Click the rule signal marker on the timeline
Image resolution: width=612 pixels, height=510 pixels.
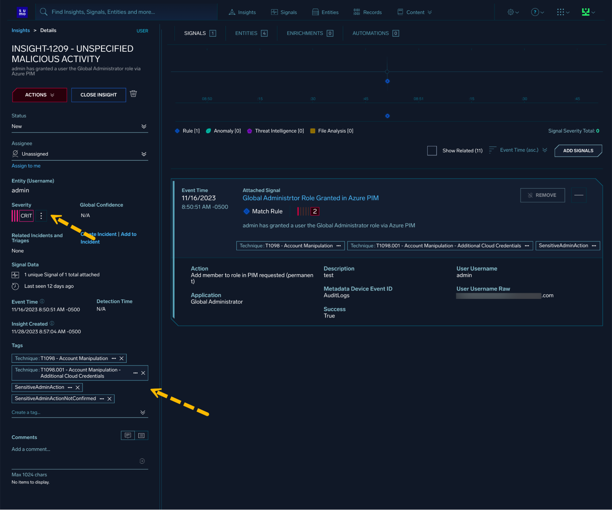point(387,81)
